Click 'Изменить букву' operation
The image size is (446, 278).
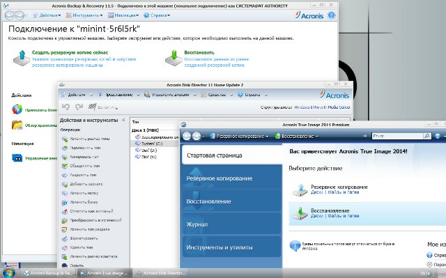click(84, 202)
